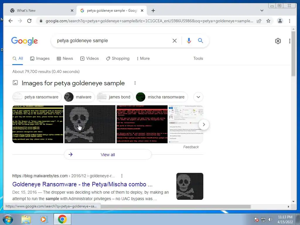View site security lock info

pos(41,21)
